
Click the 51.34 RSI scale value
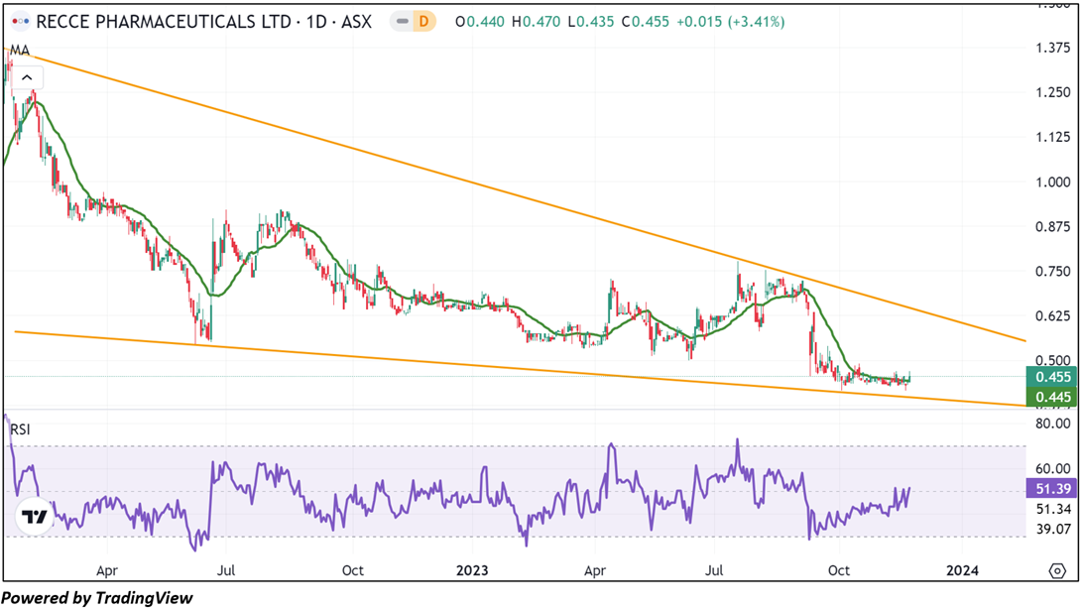coord(1053,509)
